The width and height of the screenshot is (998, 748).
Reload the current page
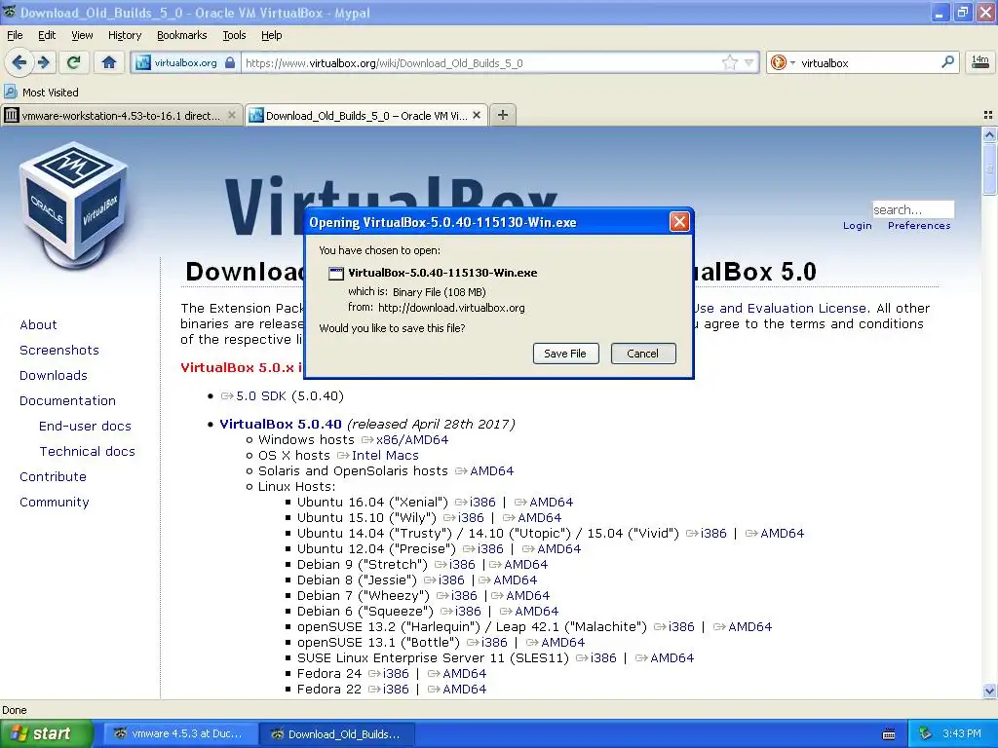pyautogui.click(x=73, y=62)
